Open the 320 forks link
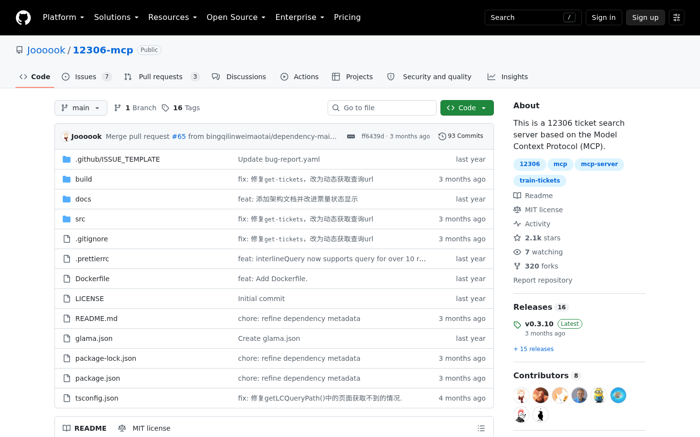Viewport: 700px width, 437px height. click(x=536, y=266)
